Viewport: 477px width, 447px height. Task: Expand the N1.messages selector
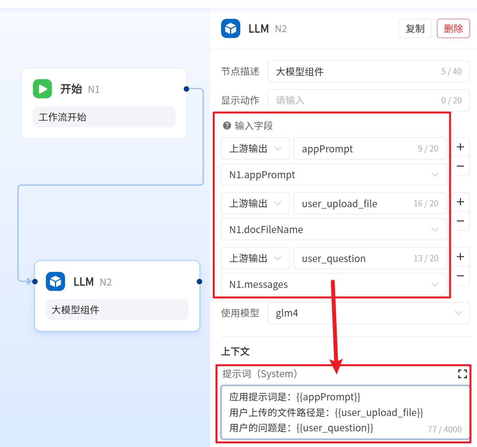(x=334, y=284)
